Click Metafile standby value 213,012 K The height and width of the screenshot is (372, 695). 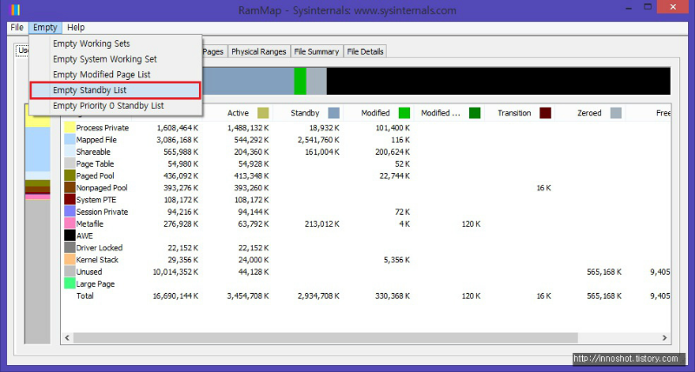click(x=321, y=223)
